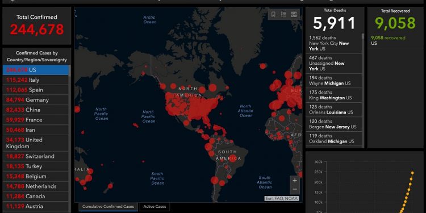Select Austria row with 11,129 cases
This screenshot has height=213, width=426.
[36, 206]
